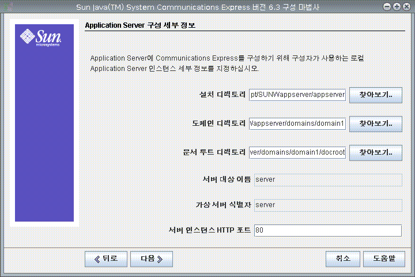
Task: Select the 서버 대상 이름 field
Action: tap(328, 180)
